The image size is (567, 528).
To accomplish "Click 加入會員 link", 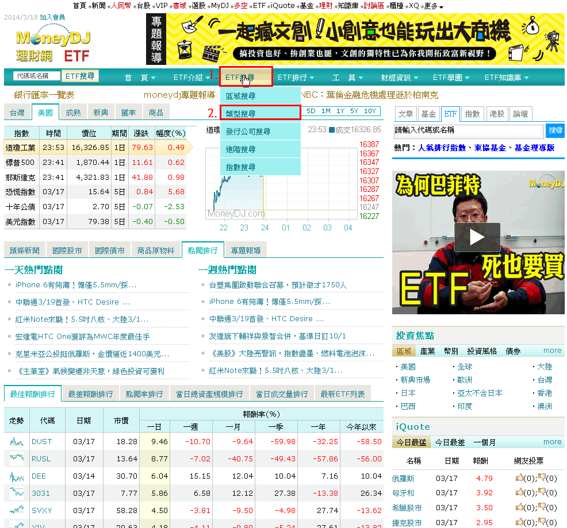I will pyautogui.click(x=52, y=17).
